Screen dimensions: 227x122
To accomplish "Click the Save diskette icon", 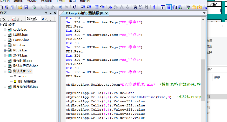I will click(26, 7).
